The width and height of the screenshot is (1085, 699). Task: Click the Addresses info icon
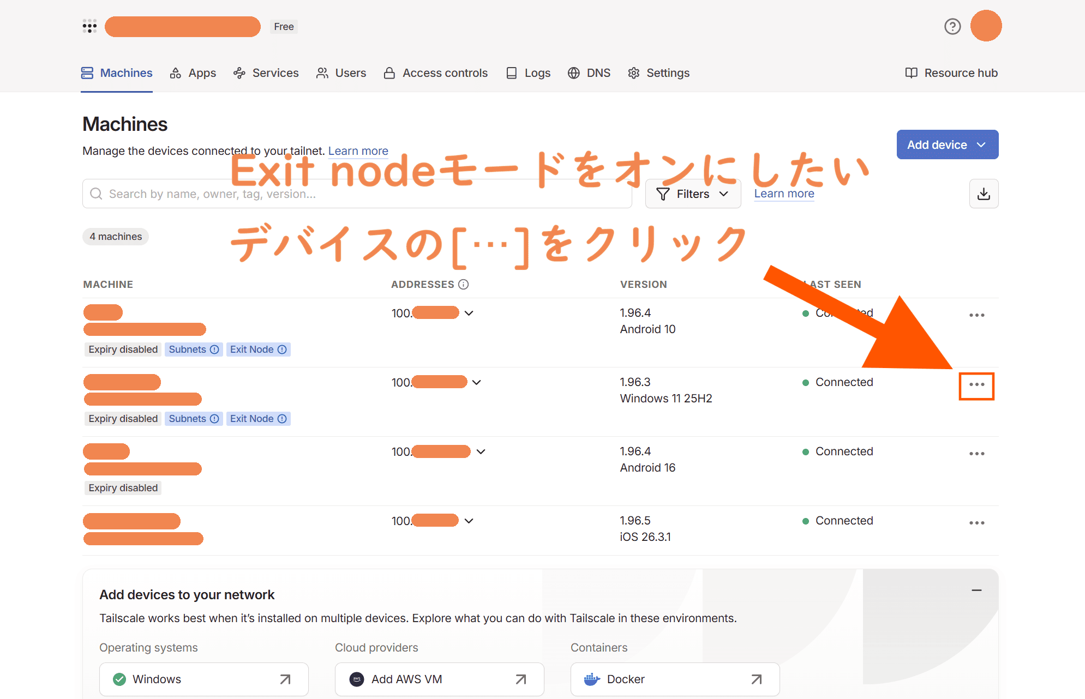[x=464, y=284]
